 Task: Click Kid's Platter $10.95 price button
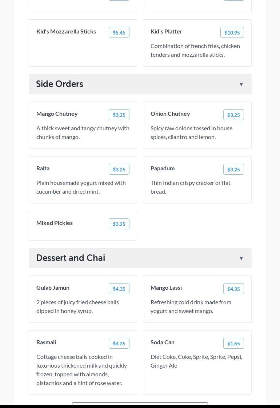coord(232,32)
